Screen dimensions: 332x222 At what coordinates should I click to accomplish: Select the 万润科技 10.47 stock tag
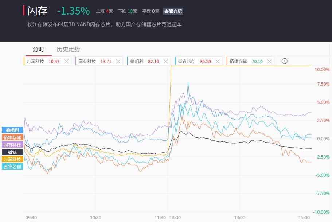[43, 61]
